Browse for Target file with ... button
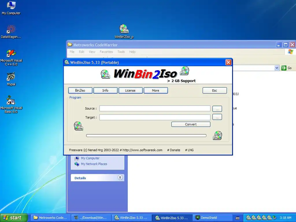Image resolution: width=296 pixels, height=222 pixels. 217,117
